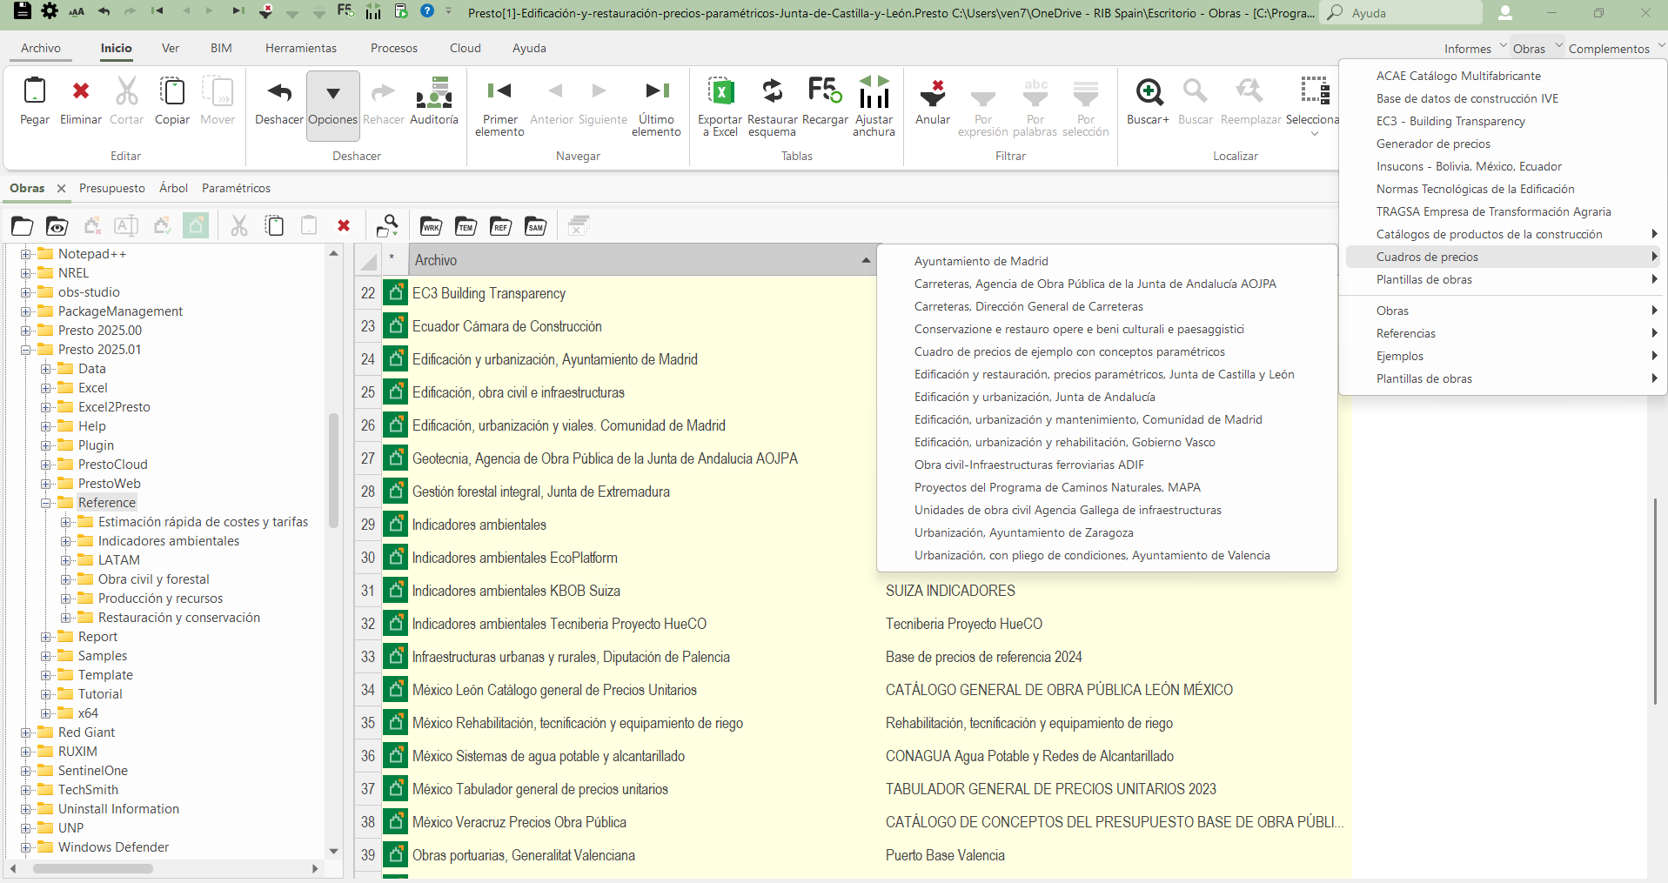This screenshot has width=1668, height=883.
Task: Click the WRK folder toolbar icon
Action: (431, 227)
